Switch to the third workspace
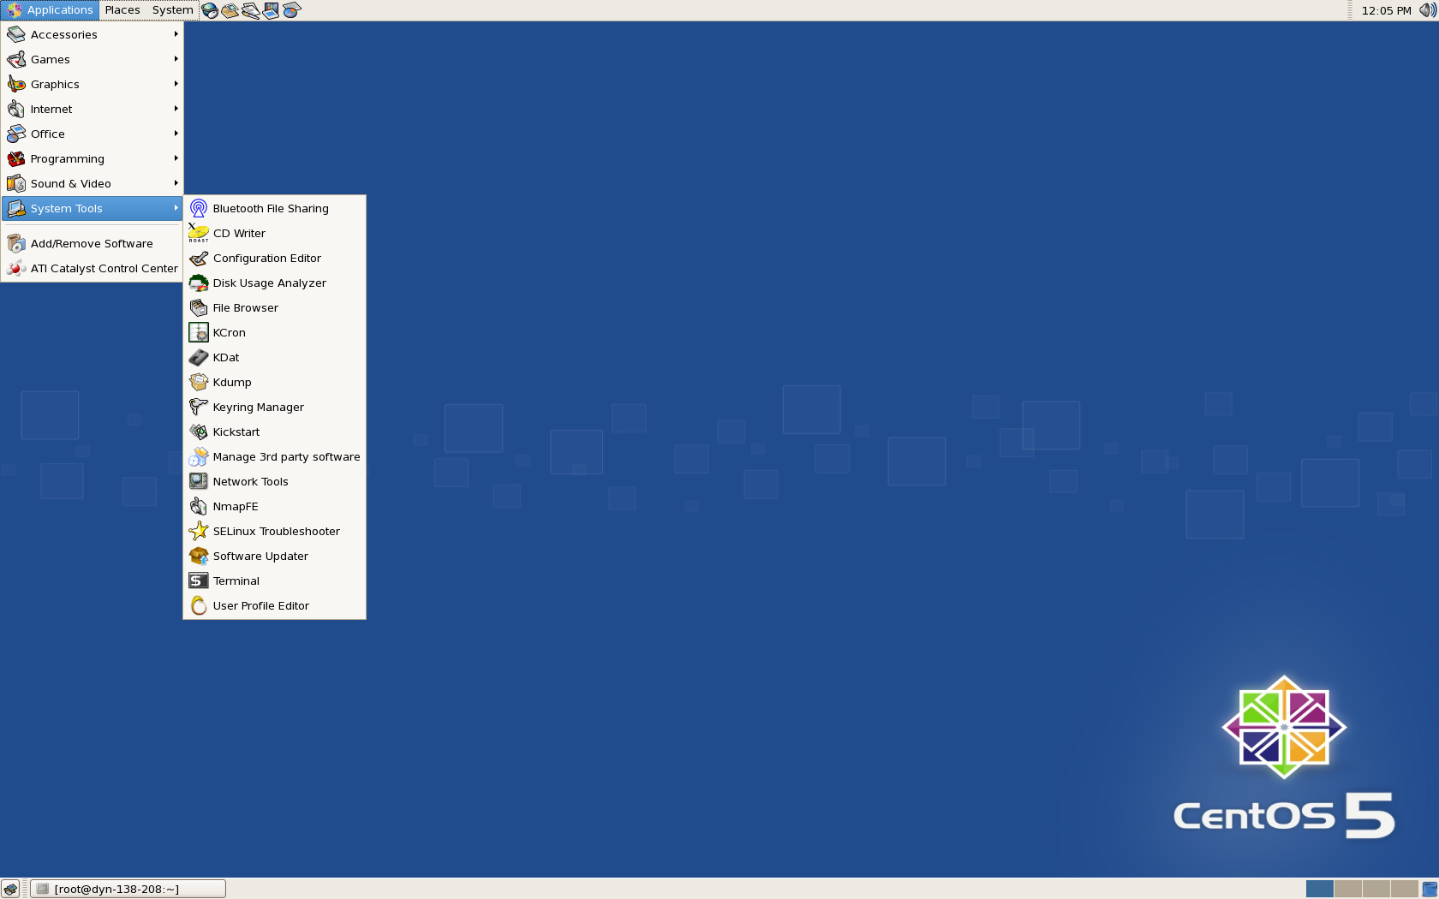Screen dimensions: 1439x899 [x=1376, y=889]
